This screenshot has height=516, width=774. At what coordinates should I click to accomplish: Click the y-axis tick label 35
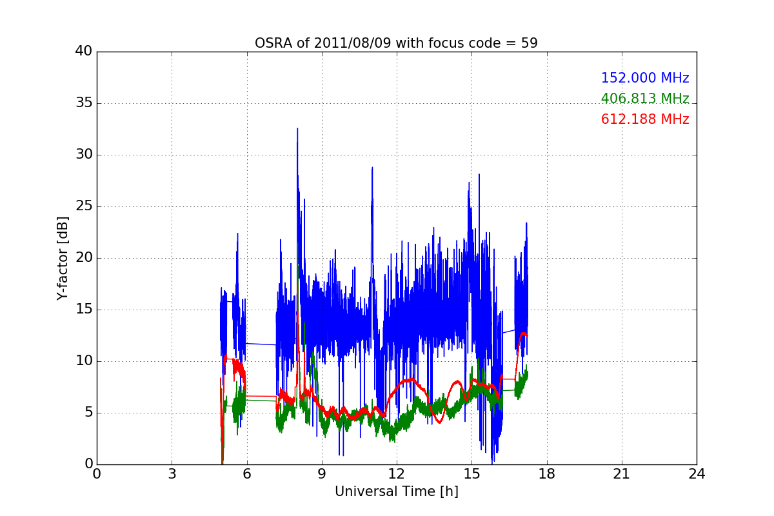click(84, 103)
